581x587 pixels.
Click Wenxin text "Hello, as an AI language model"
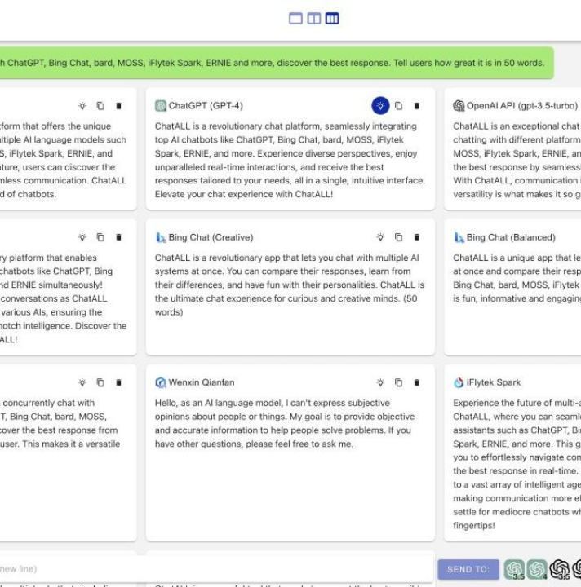point(219,404)
